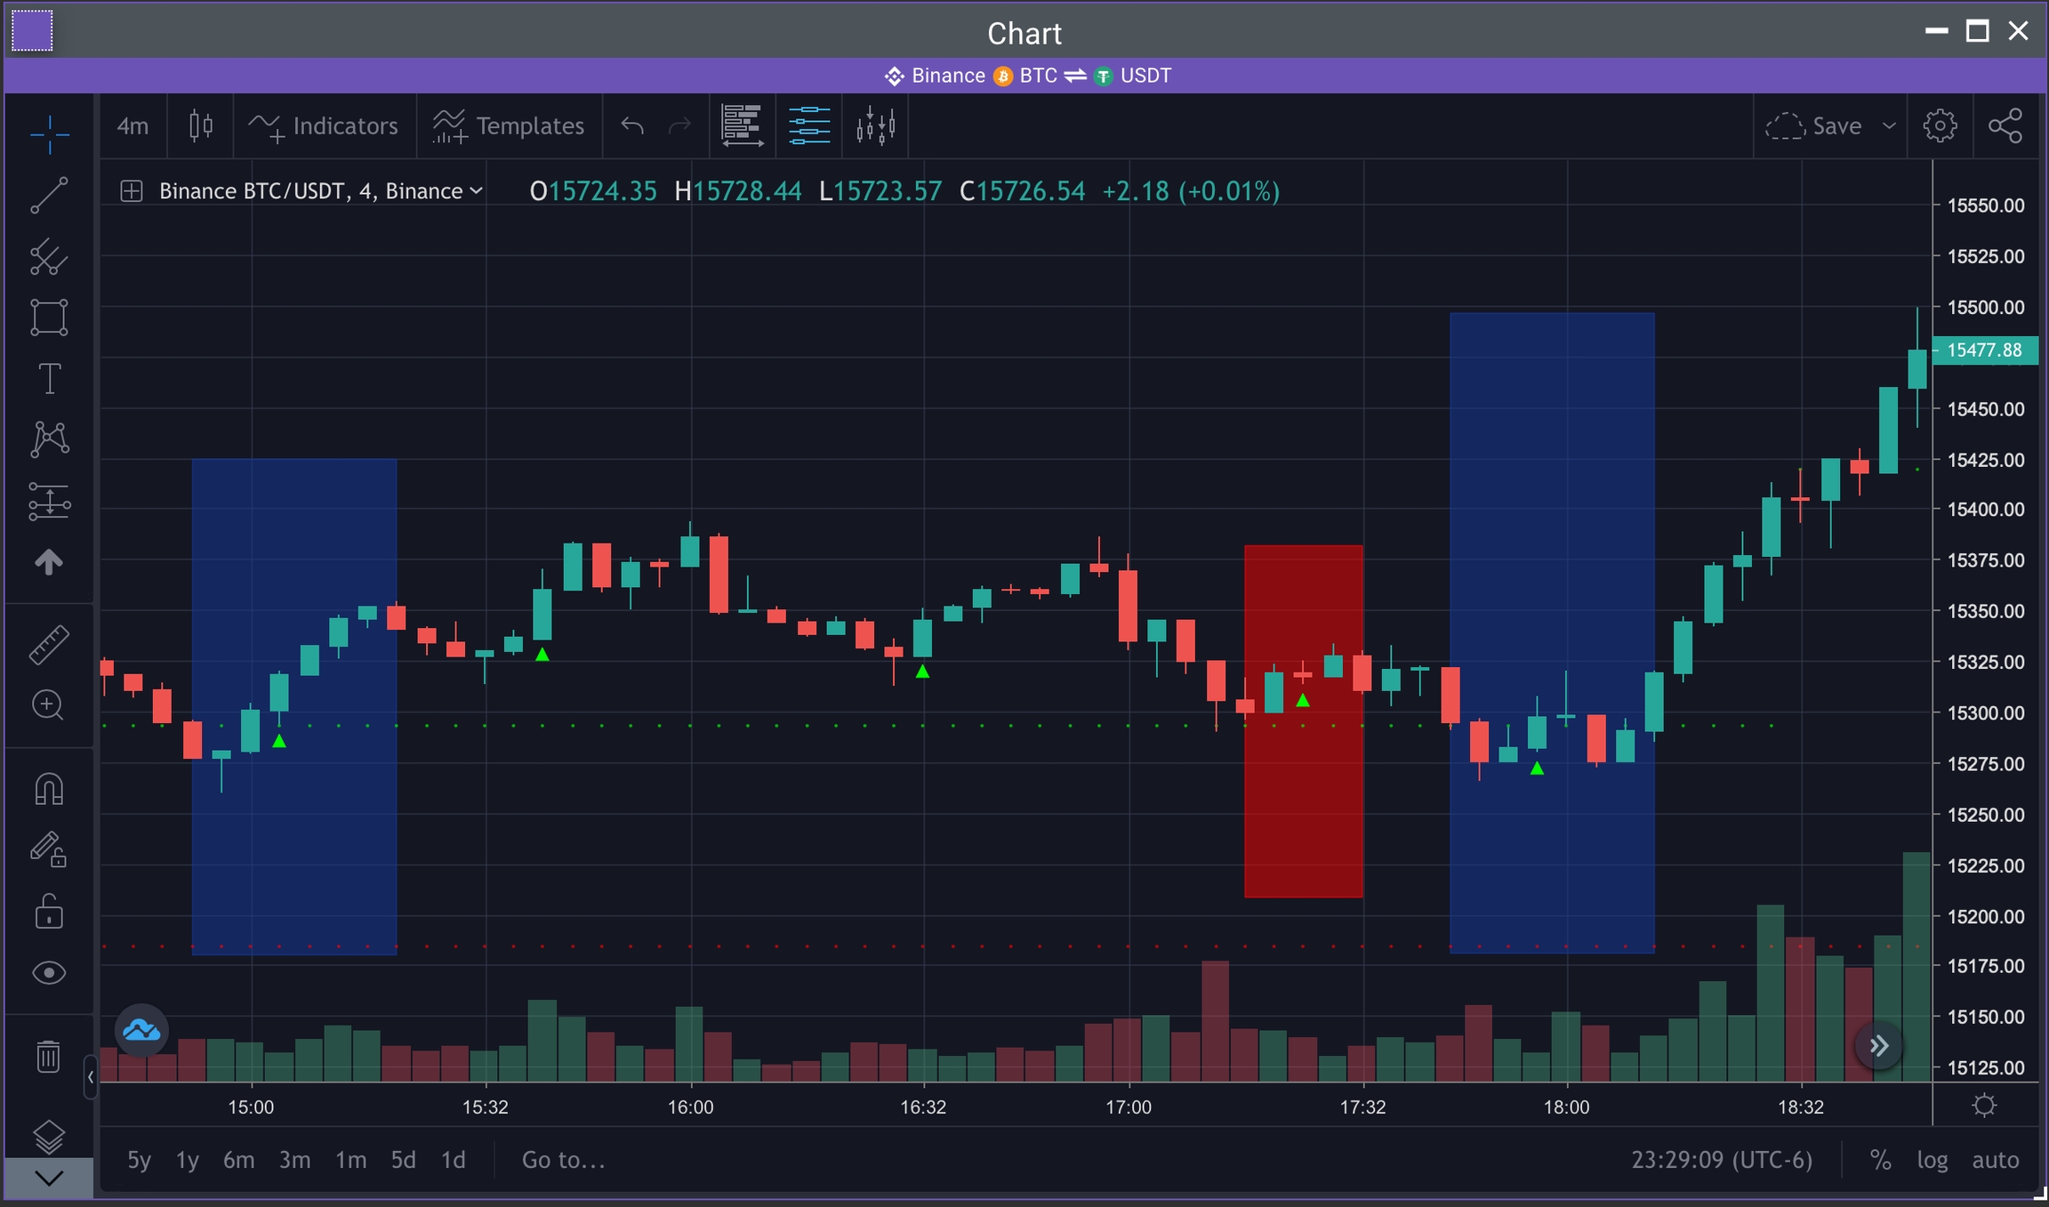Click the share chart icon

tap(2005, 126)
